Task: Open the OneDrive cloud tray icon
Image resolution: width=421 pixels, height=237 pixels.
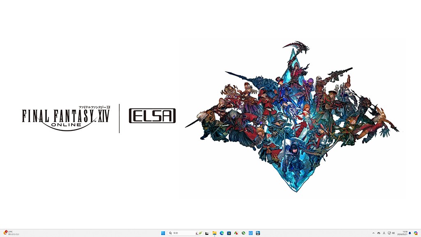Action: coord(379,233)
